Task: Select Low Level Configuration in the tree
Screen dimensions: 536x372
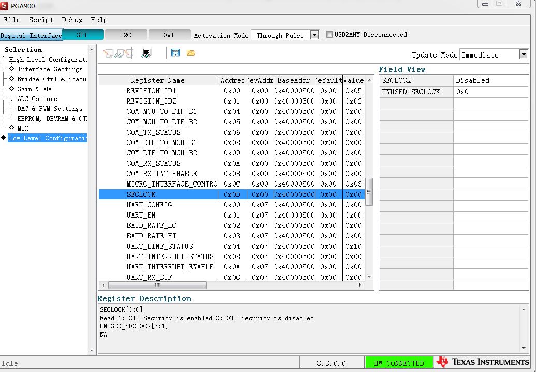Action: 48,138
